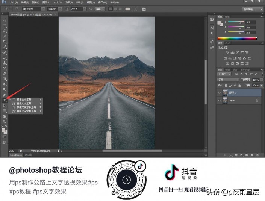Delete layer trash icon
The height and width of the screenshot is (201, 265).
257,155
